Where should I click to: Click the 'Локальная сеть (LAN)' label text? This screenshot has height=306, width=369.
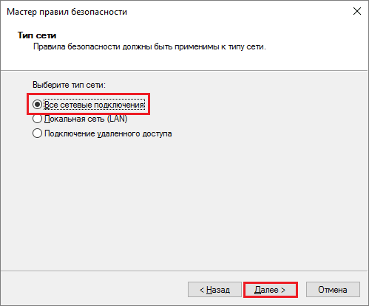pyautogui.click(x=86, y=119)
